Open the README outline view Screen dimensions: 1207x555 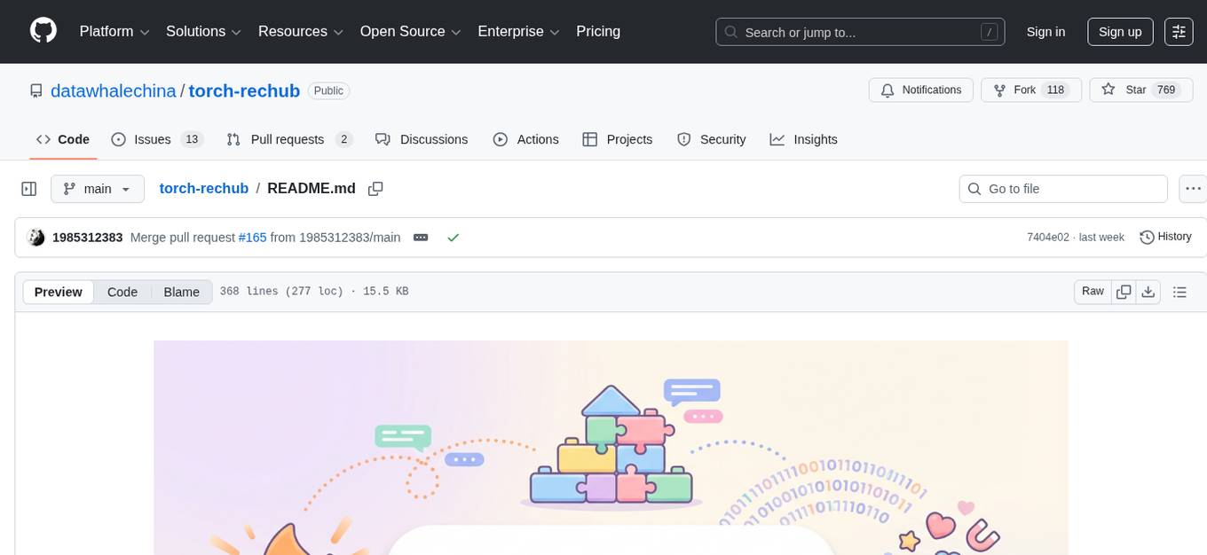coord(1179,291)
